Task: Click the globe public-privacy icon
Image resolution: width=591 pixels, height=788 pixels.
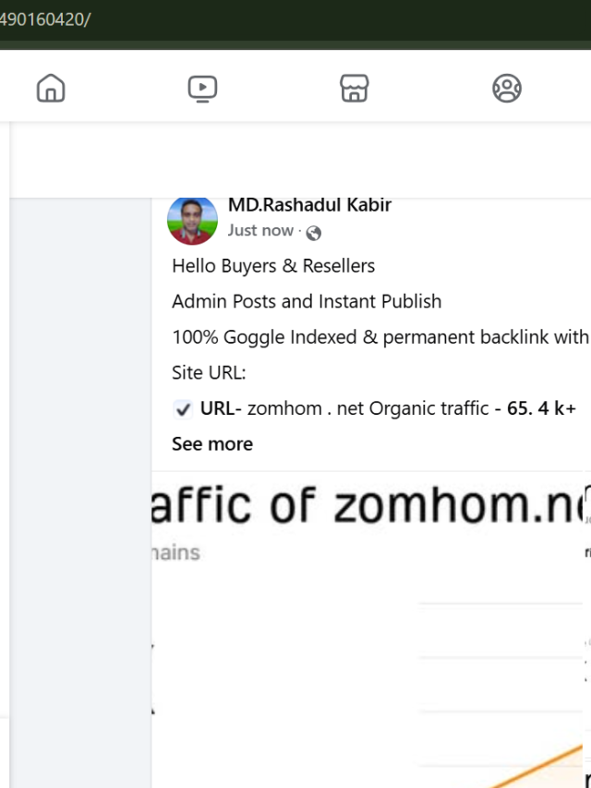Action: pyautogui.click(x=314, y=233)
